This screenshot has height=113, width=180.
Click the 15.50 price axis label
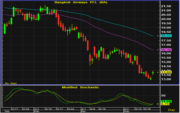166,58
